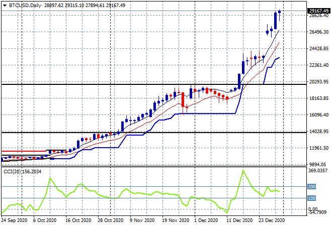Click the 24428.85 price axis label
The image size is (332, 226).
(319, 49)
